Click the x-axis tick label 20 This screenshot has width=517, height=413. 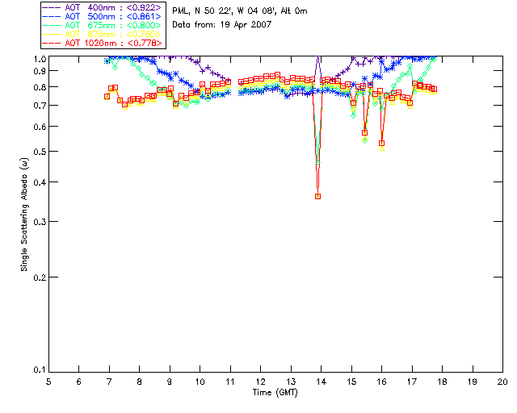502,382
